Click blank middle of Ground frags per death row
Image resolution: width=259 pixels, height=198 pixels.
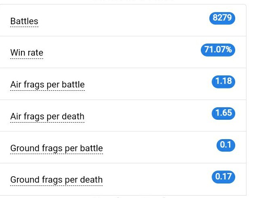pyautogui.click(x=157, y=179)
